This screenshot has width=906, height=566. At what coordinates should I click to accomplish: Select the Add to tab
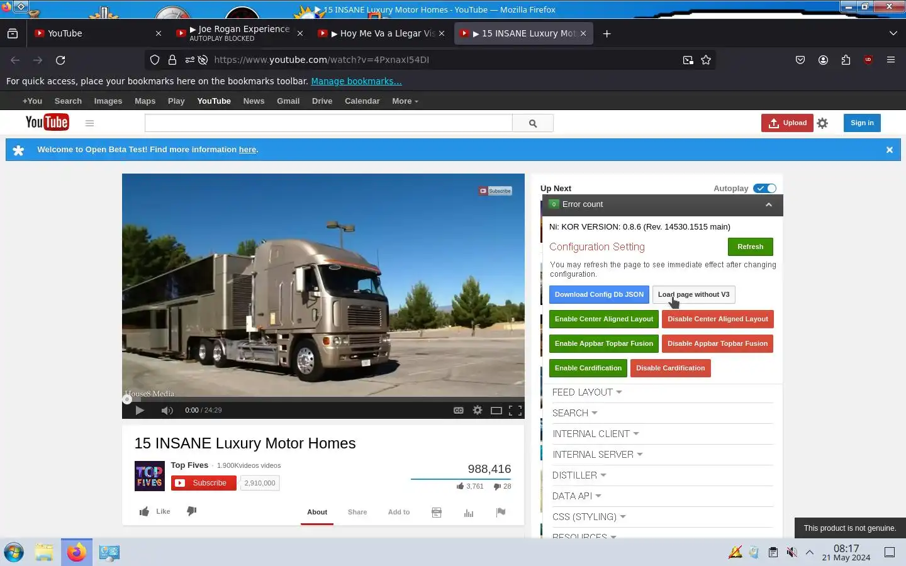399,513
